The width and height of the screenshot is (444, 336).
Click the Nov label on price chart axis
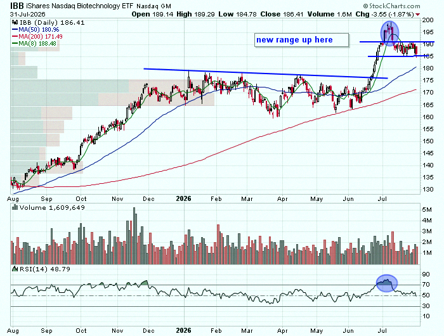(117, 199)
